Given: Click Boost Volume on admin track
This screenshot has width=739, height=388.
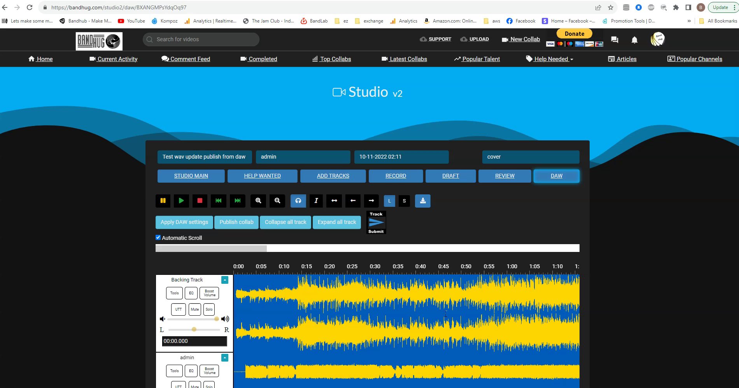Looking at the screenshot, I should (x=209, y=371).
